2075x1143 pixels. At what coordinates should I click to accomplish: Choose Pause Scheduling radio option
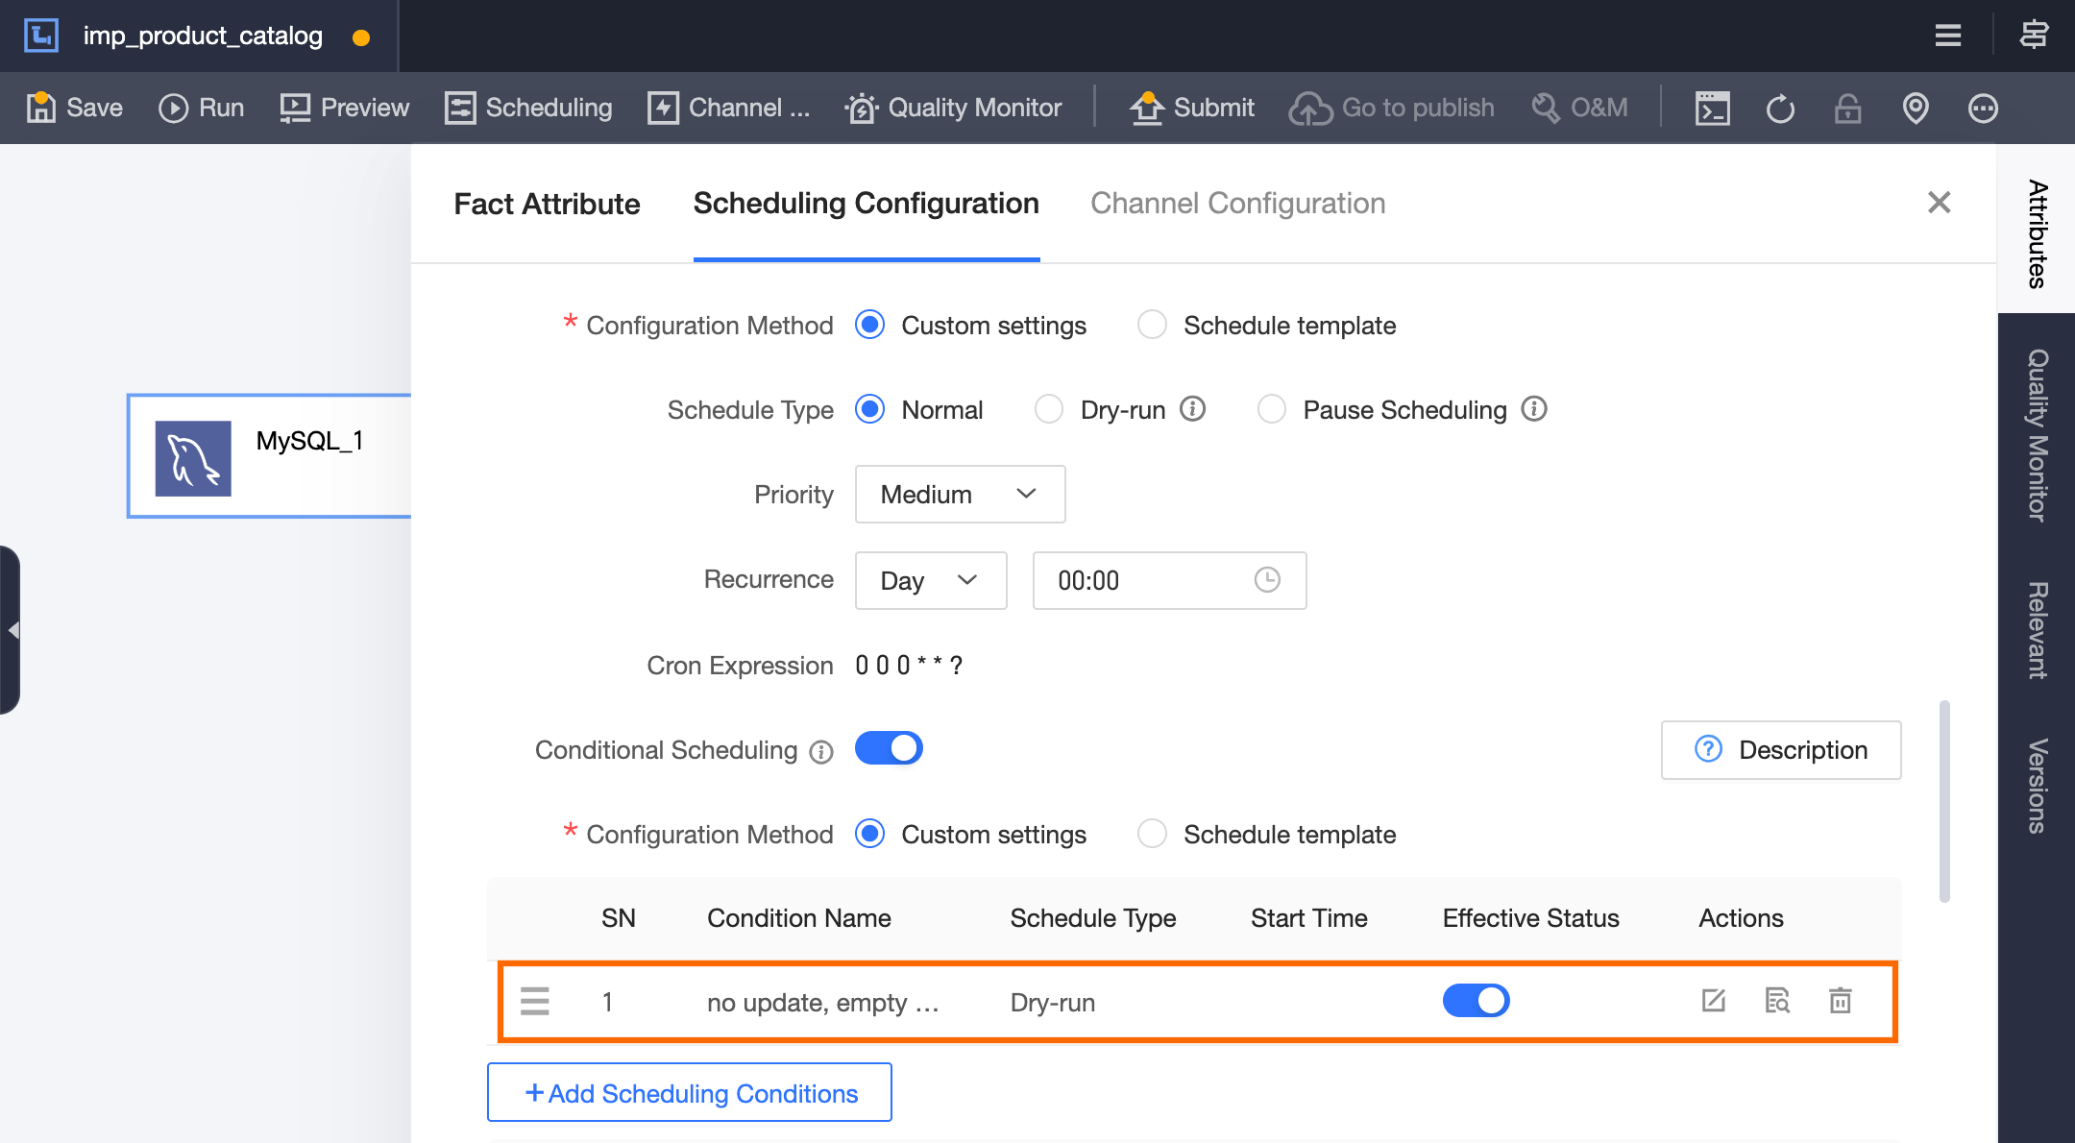tap(1272, 410)
